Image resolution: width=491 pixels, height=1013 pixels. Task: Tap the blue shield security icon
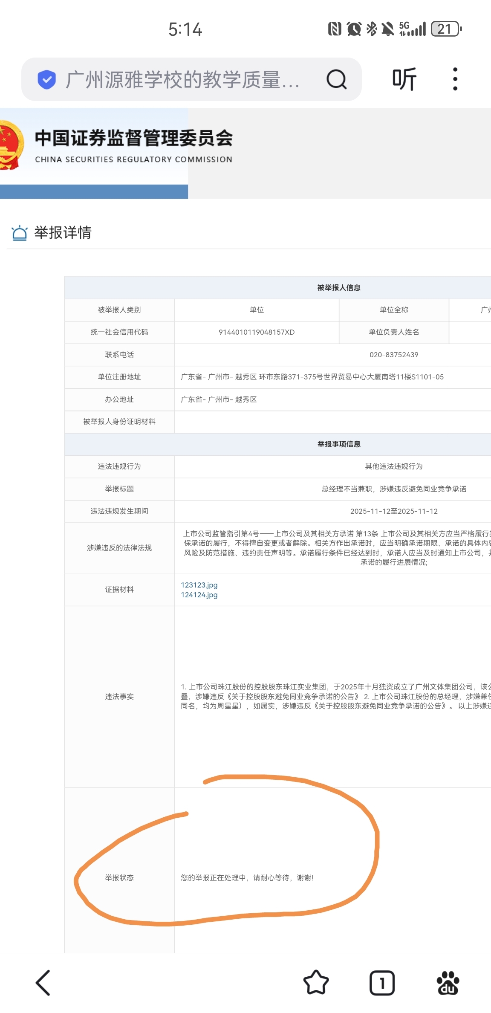46,79
